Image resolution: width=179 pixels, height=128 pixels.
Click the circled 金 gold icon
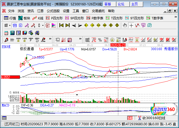[112, 40]
